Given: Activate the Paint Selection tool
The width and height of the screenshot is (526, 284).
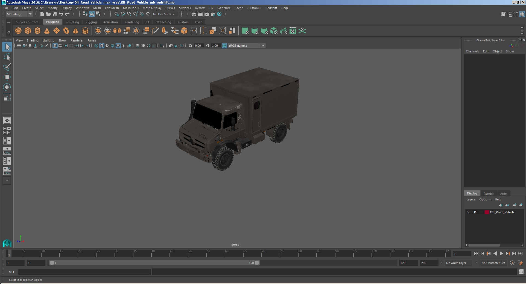Looking at the screenshot, I should [7, 67].
